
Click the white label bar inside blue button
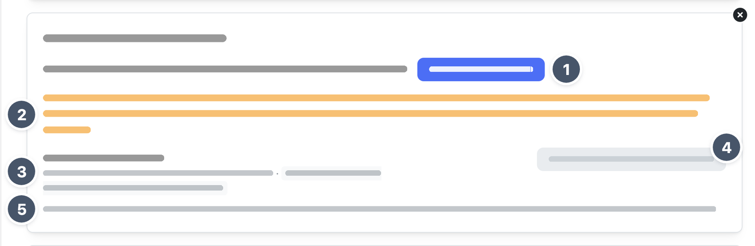point(481,69)
